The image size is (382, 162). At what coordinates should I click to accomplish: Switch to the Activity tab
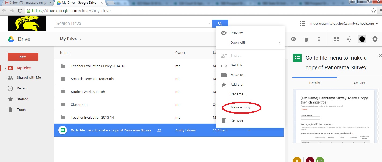click(x=359, y=83)
